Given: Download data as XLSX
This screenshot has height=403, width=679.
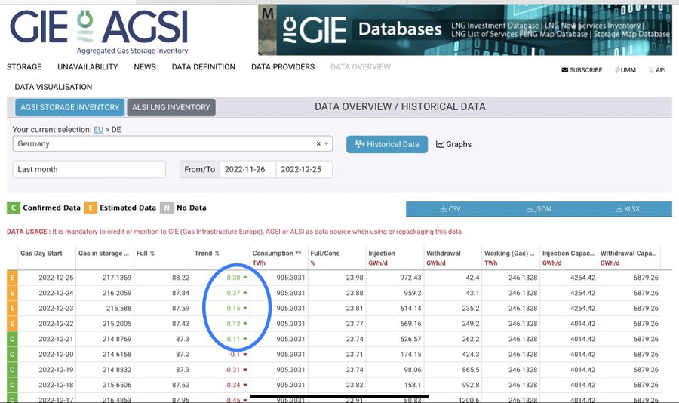Looking at the screenshot, I should (628, 209).
